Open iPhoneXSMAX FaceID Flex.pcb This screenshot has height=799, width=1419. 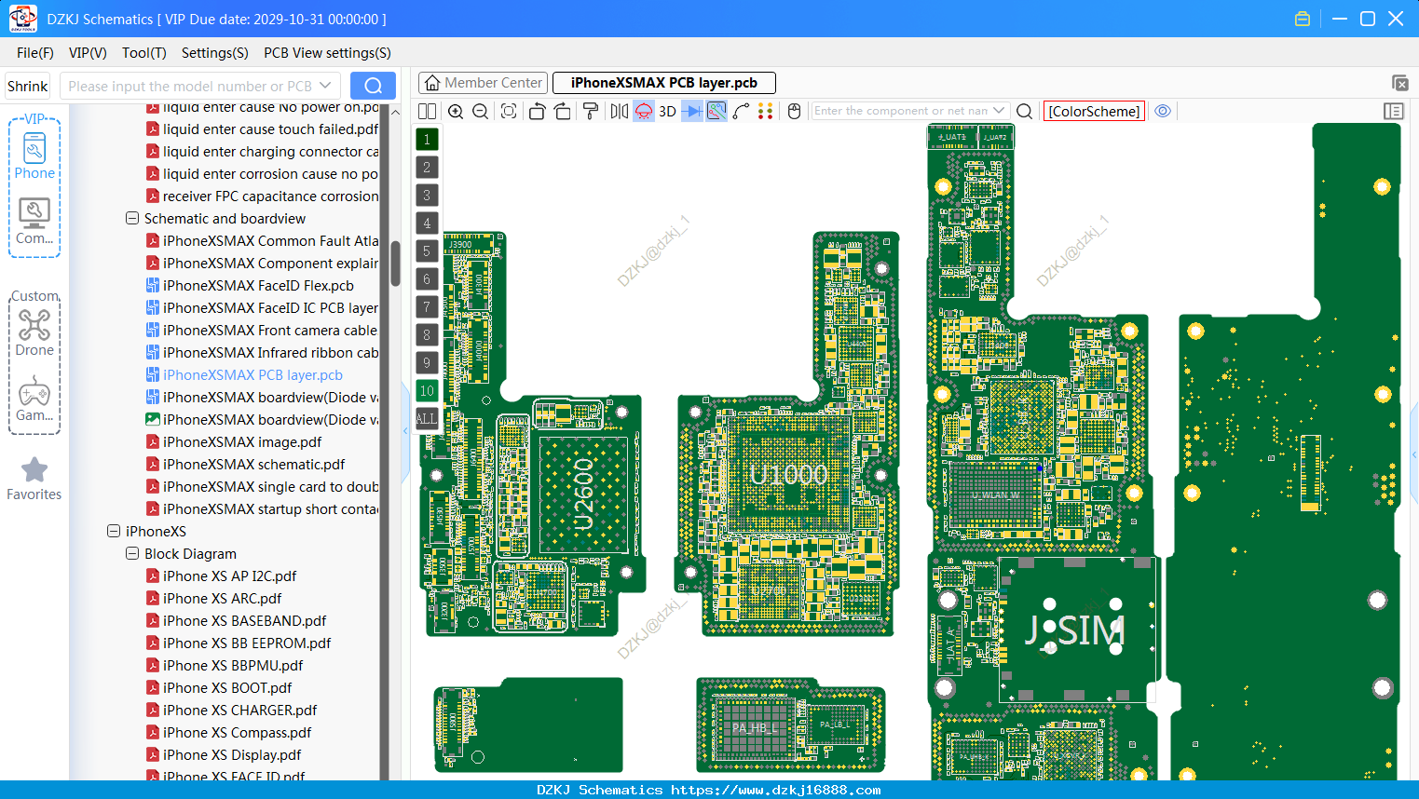(258, 285)
